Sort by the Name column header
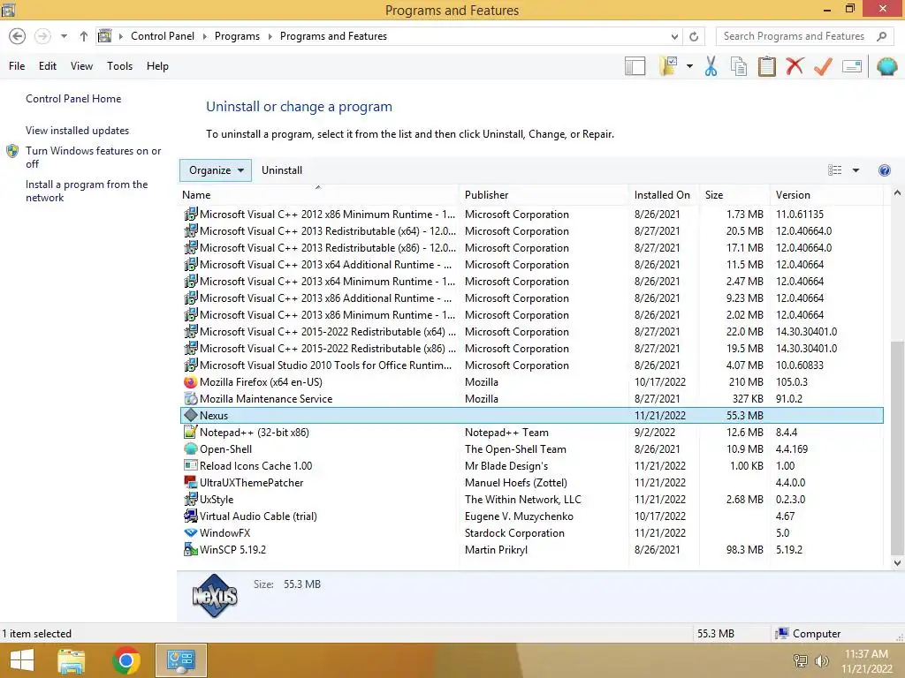This screenshot has height=678, width=905. pos(319,195)
